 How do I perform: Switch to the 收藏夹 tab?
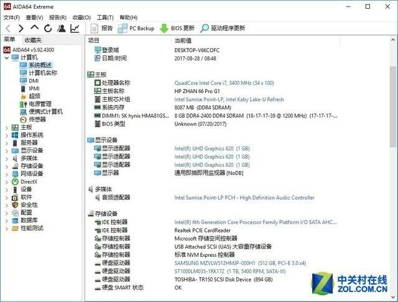point(33,40)
